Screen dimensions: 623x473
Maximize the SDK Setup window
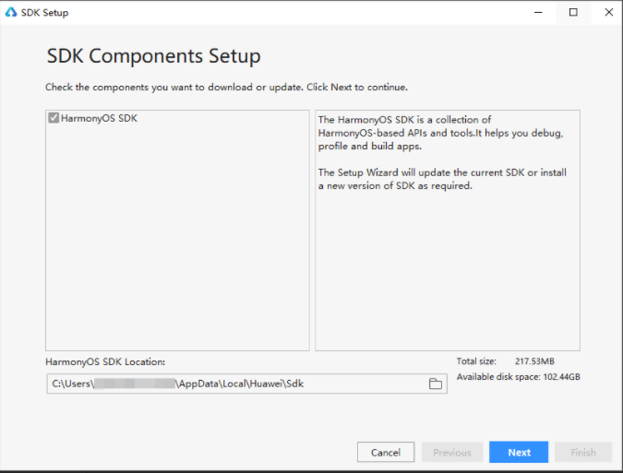point(573,13)
